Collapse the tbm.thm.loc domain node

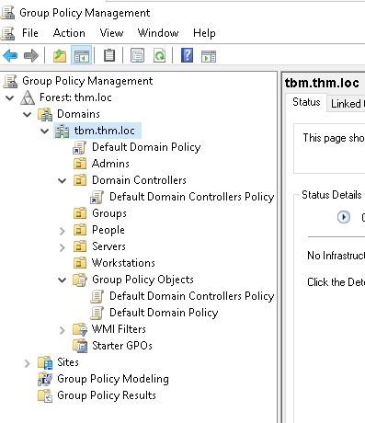pyautogui.click(x=45, y=131)
